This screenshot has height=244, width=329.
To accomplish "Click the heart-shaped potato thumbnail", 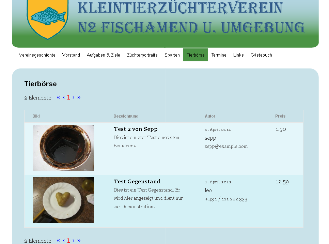I will tap(63, 200).
